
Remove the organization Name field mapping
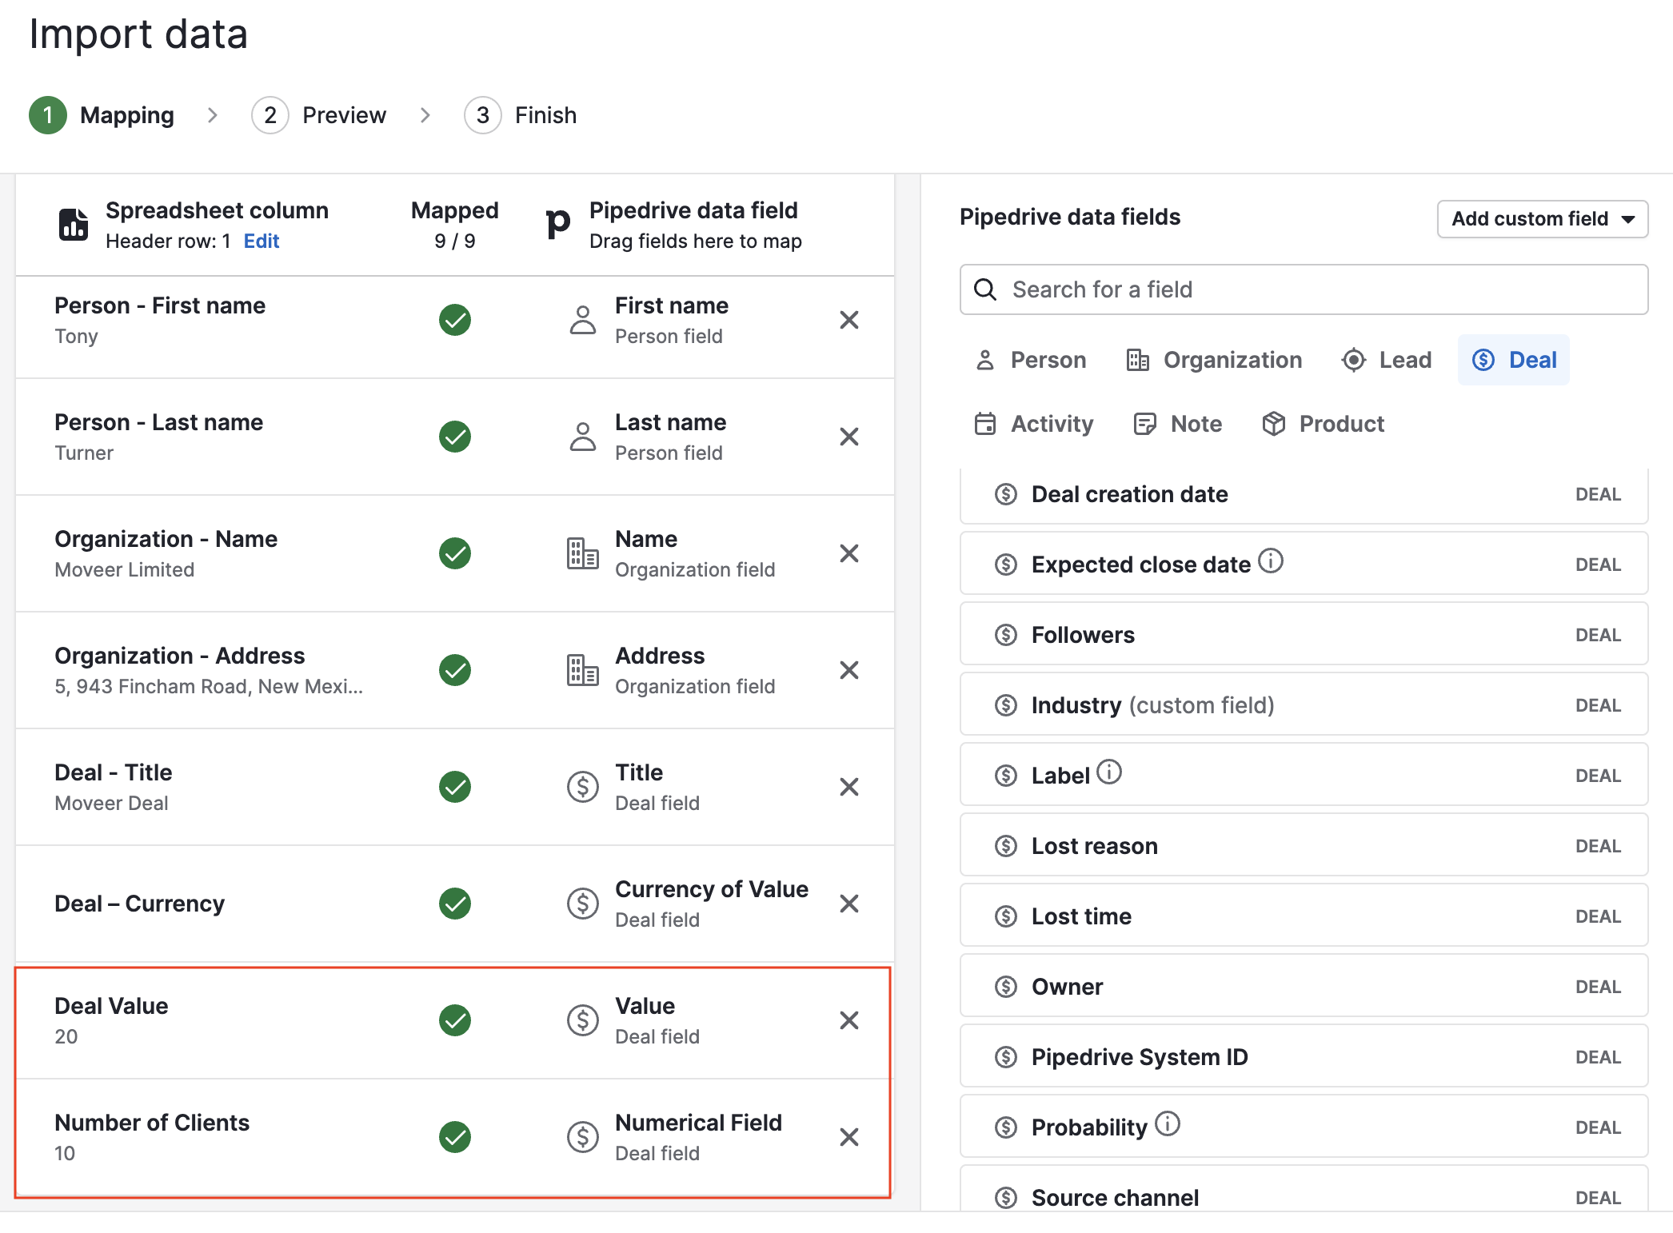[848, 553]
